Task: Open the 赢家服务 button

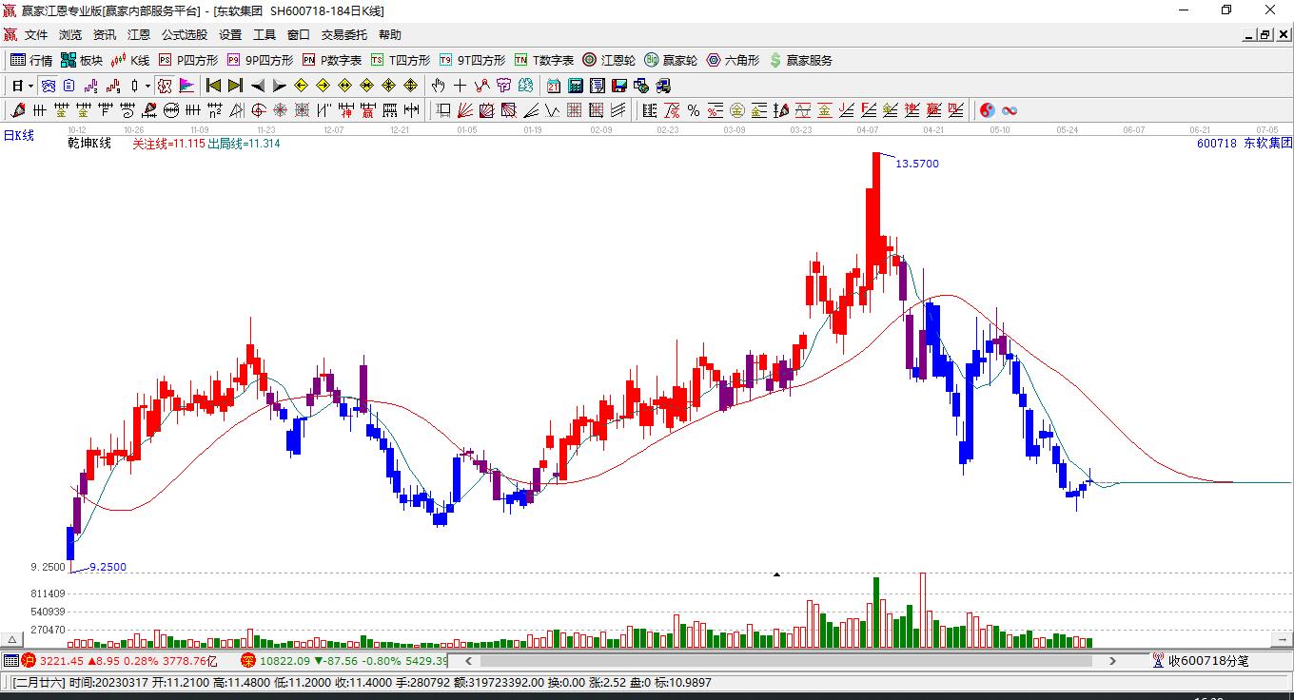Action: tap(800, 60)
